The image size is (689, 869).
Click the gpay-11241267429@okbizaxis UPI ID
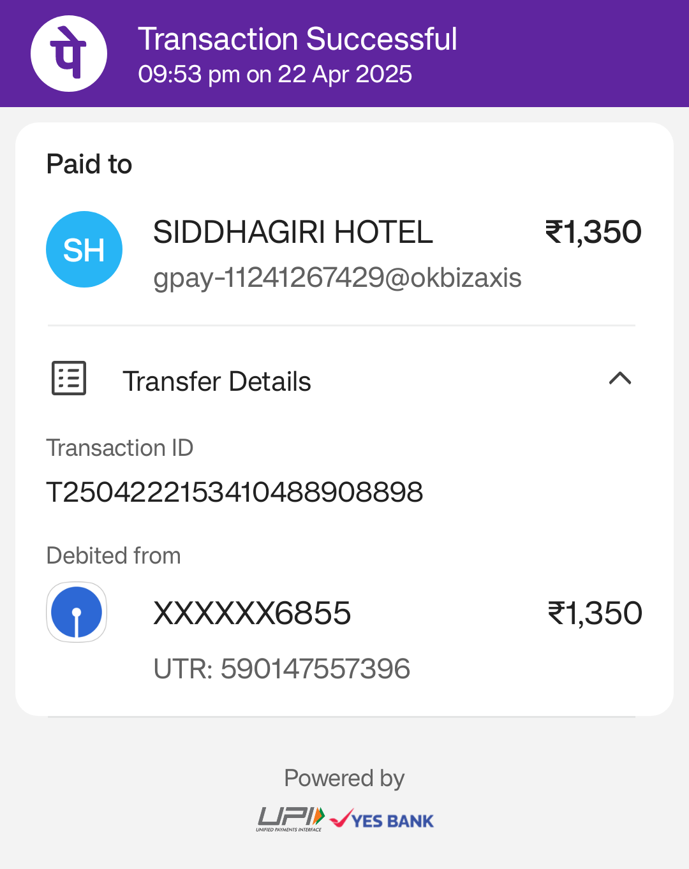point(337,278)
